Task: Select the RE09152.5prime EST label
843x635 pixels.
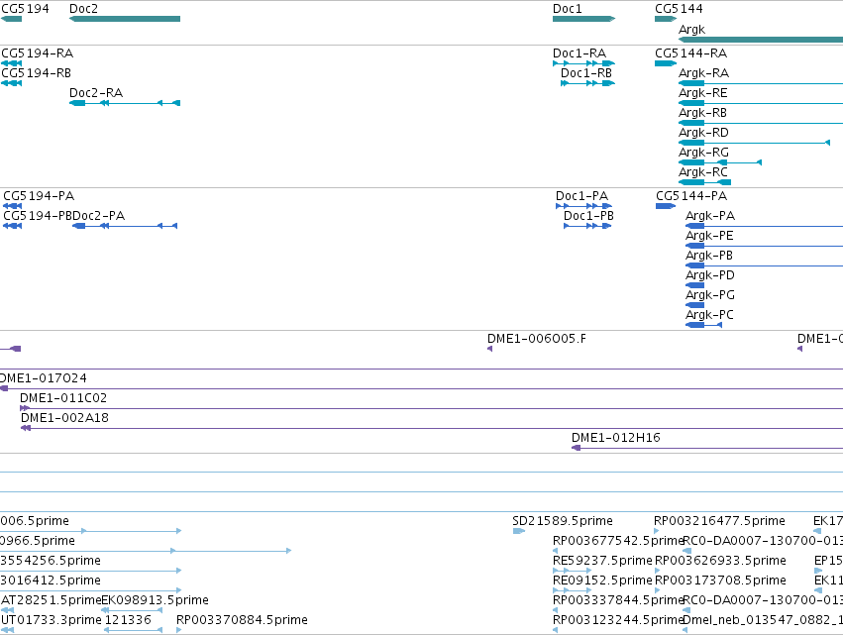Action: coord(602,582)
